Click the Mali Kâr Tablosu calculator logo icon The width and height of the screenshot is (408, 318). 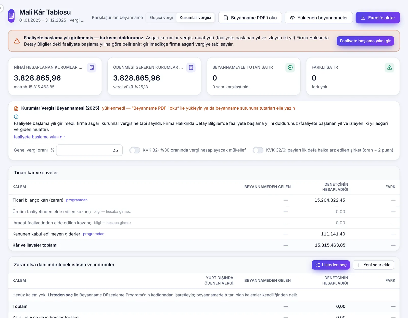pos(11,16)
